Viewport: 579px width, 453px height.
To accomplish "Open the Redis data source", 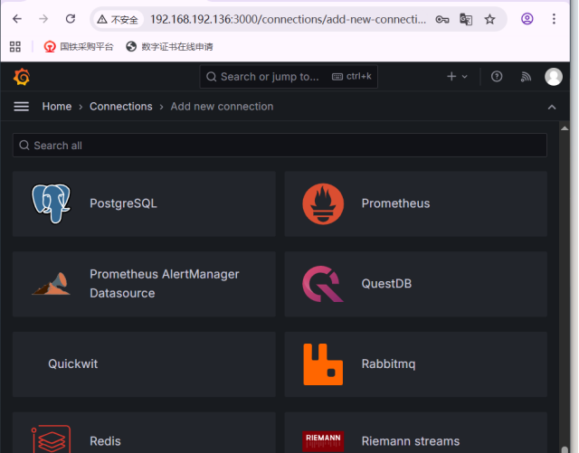I will pos(144,433).
